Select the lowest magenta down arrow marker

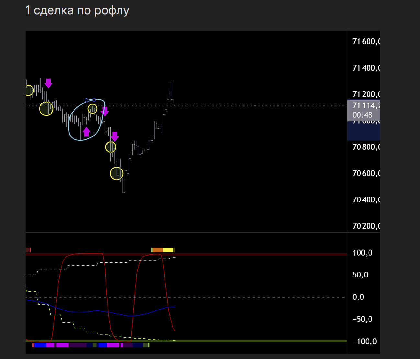click(x=115, y=136)
